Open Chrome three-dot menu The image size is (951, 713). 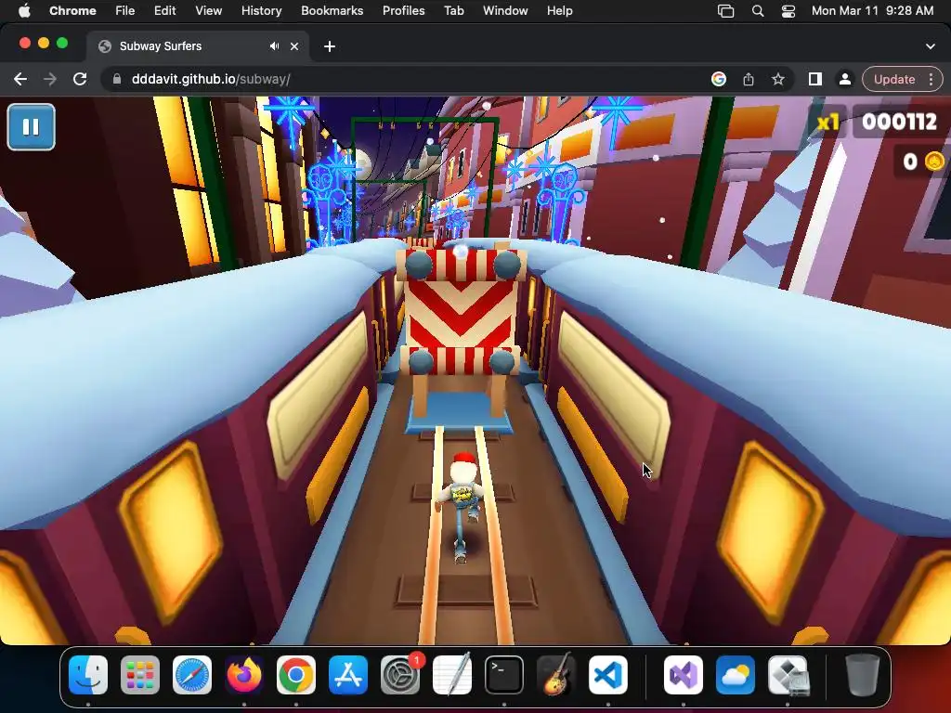pos(931,80)
